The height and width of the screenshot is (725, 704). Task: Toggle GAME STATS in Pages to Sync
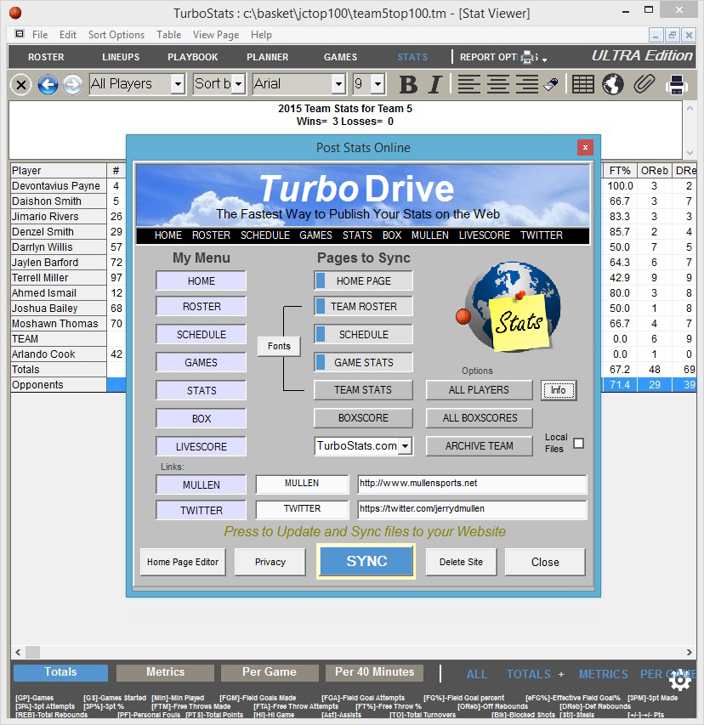(x=363, y=362)
